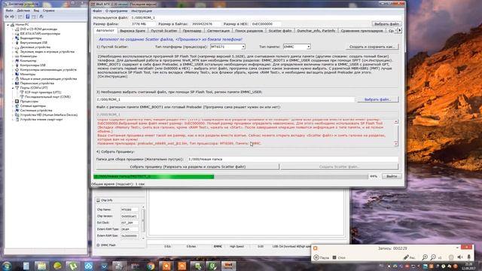Viewport: 482px width, 271px height.
Task: Click the green progress bar at 44%
Action: point(154,177)
